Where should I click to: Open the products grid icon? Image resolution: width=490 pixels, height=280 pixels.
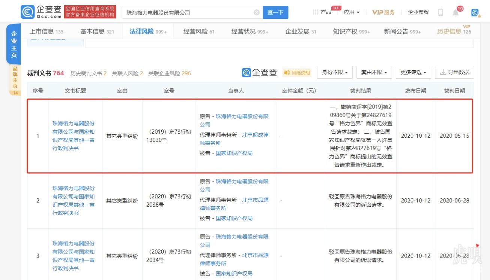click(315, 12)
